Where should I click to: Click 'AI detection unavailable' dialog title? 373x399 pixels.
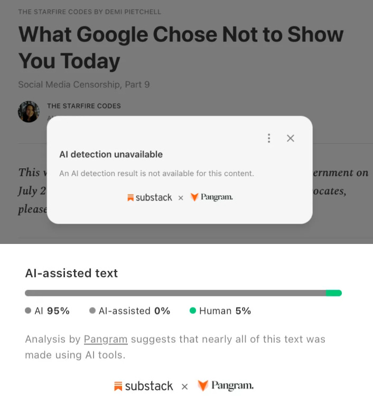111,154
